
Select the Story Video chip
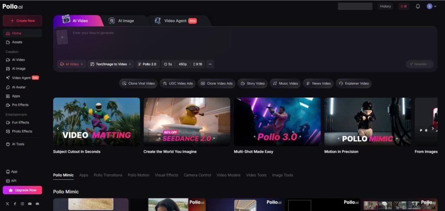point(252,84)
